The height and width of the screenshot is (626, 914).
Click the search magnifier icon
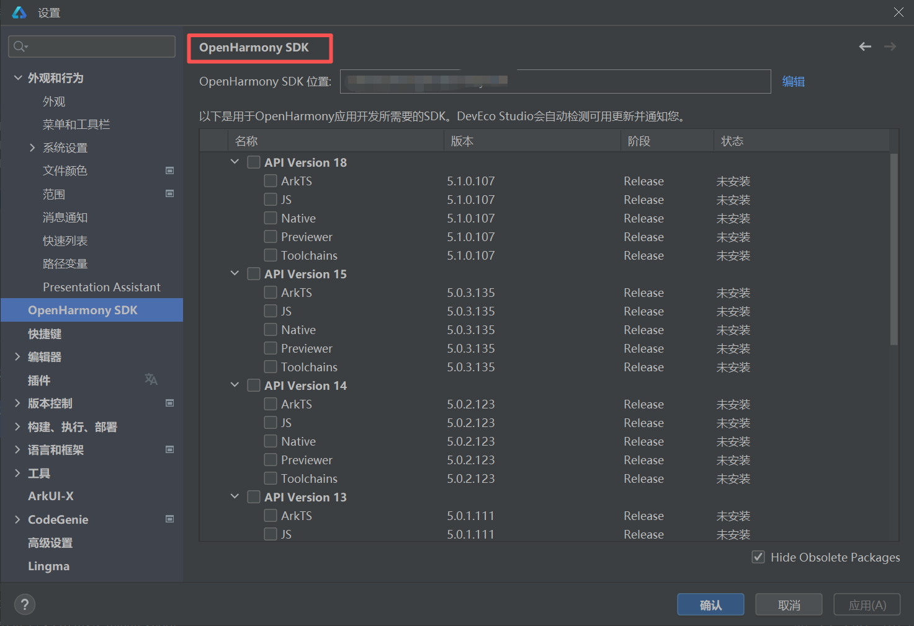(x=20, y=46)
